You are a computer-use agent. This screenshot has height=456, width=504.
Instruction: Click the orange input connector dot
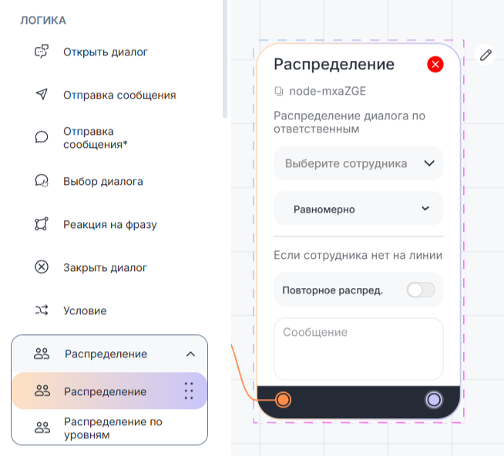(x=283, y=400)
